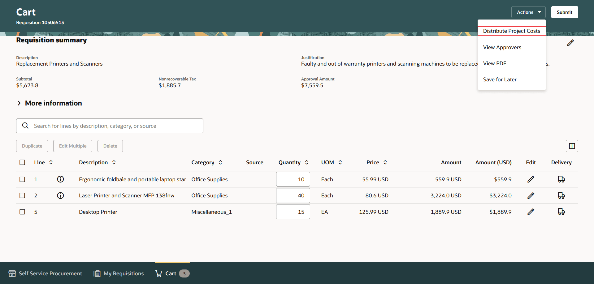594x284 pixels.
Task: Edit the Desktop Printer line with pencil icon
Action: [531, 212]
